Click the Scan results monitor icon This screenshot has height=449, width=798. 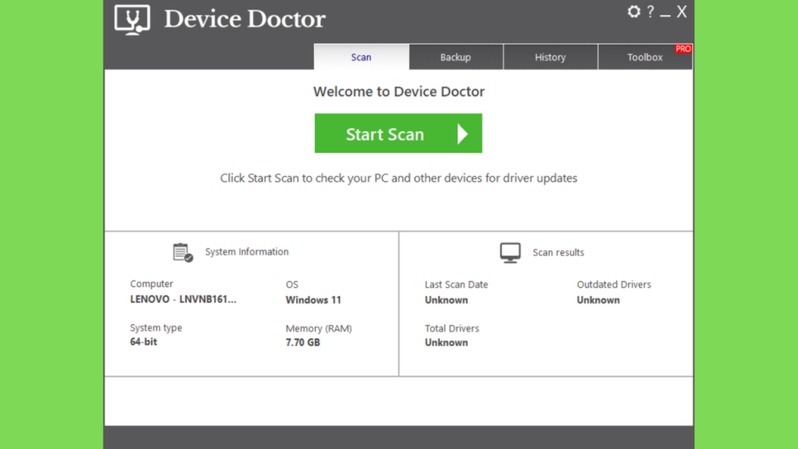click(x=510, y=253)
